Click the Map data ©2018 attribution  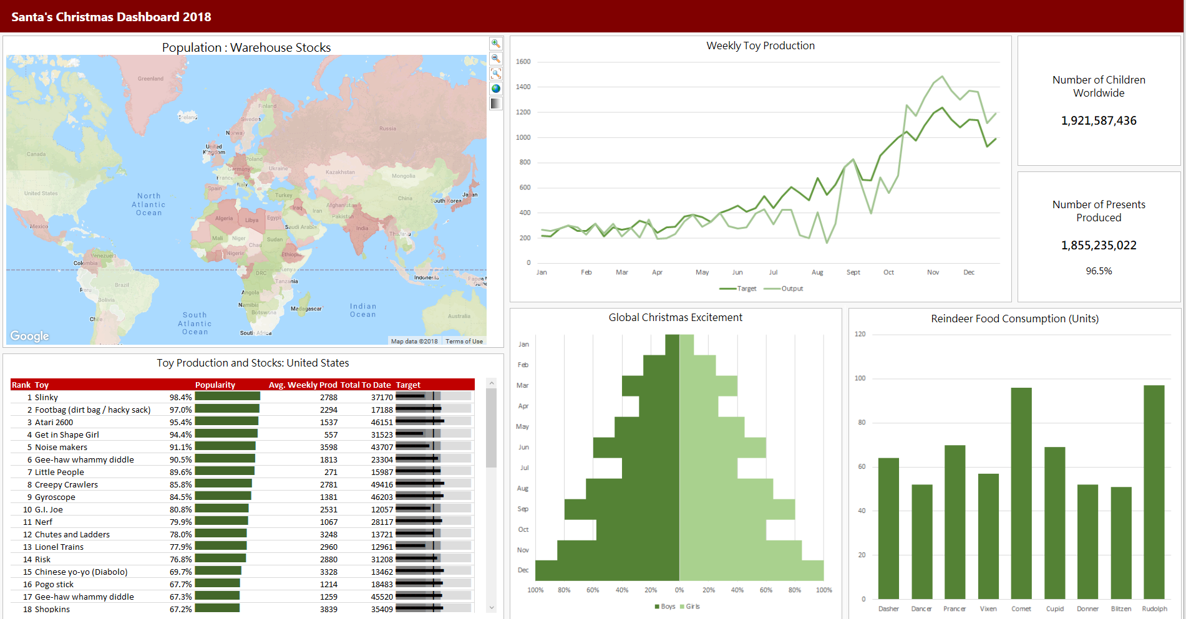[414, 341]
